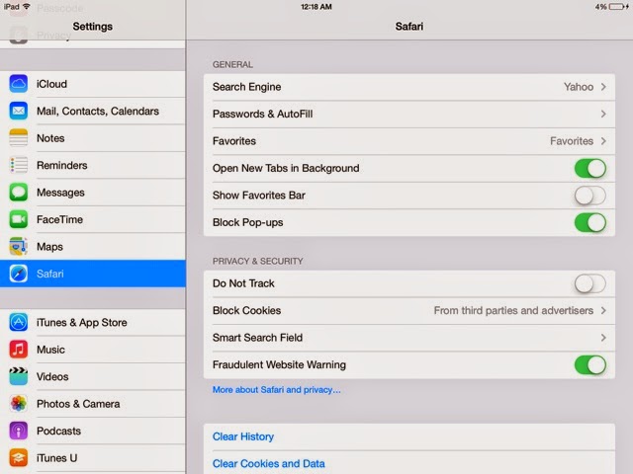The height and width of the screenshot is (474, 633).
Task: Tap the Notes icon
Action: point(19,138)
